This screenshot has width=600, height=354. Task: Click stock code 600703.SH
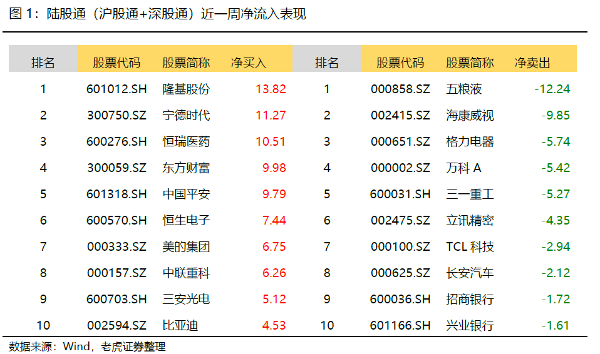coord(116,299)
